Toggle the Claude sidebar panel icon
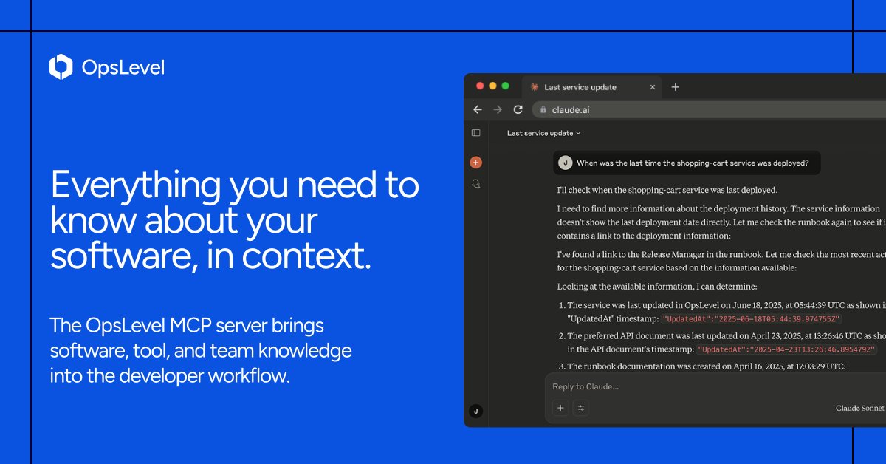Screen dimensions: 886x464 476,133
